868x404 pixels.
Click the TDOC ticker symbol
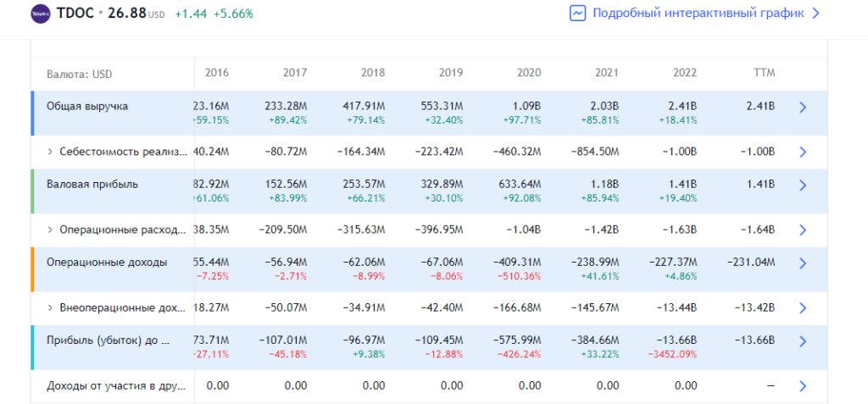pyautogui.click(x=75, y=14)
